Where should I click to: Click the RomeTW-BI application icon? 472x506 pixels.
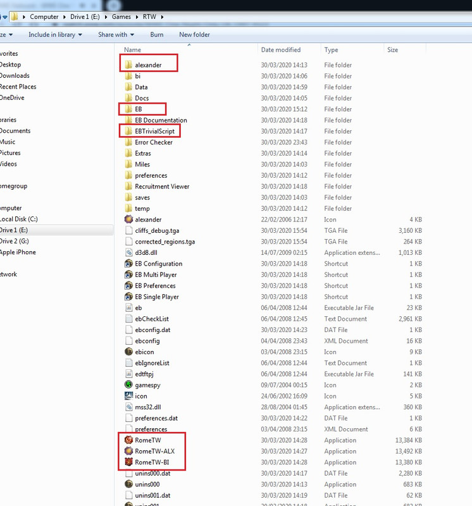pos(128,462)
